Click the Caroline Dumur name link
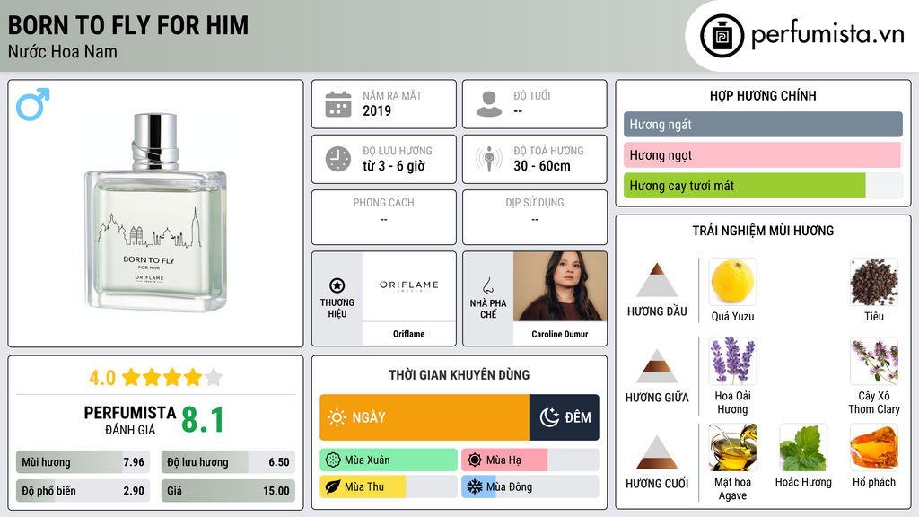This screenshot has width=919, height=517. [x=560, y=334]
